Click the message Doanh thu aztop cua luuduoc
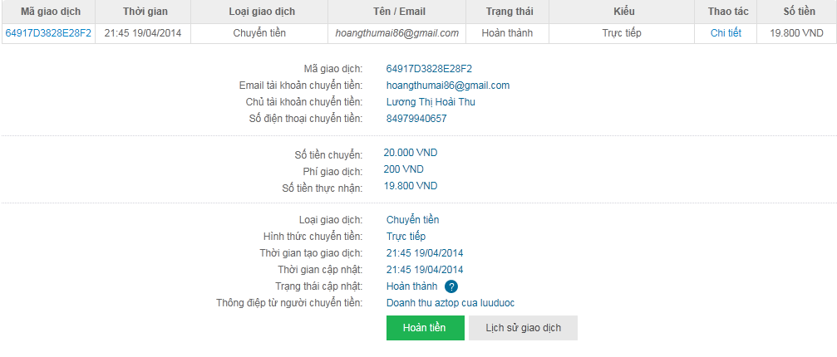This screenshot has height=357, width=837. (x=455, y=303)
